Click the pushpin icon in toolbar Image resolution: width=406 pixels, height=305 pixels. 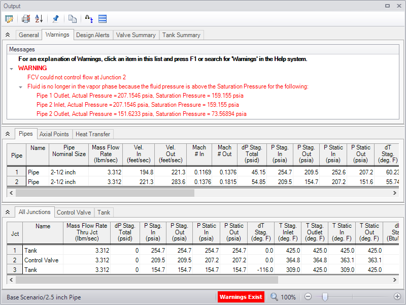(x=56, y=19)
